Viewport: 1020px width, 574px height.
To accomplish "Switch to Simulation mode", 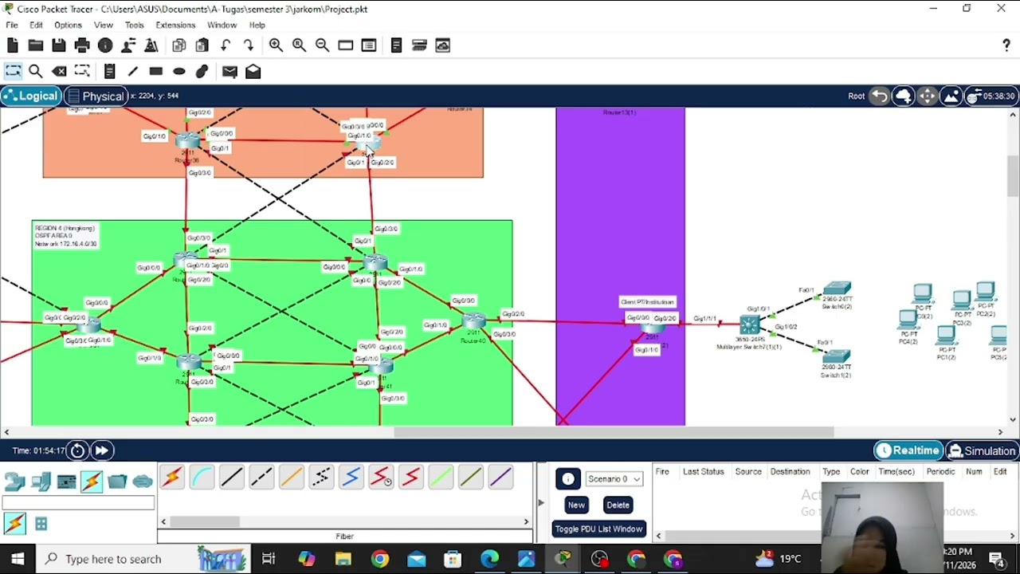I will pyautogui.click(x=982, y=450).
